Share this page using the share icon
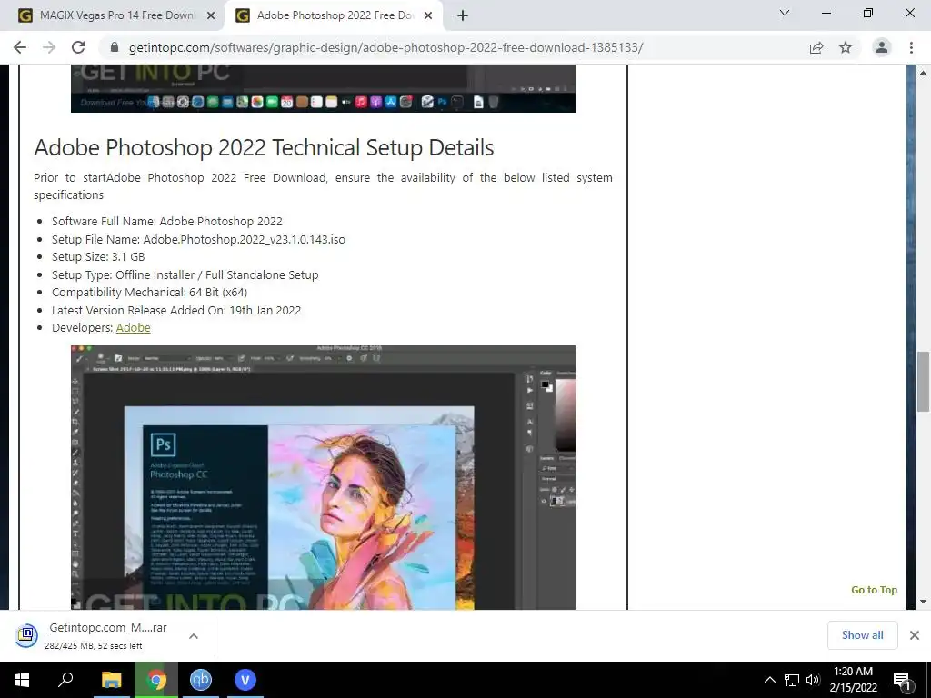The image size is (931, 698). 816,47
